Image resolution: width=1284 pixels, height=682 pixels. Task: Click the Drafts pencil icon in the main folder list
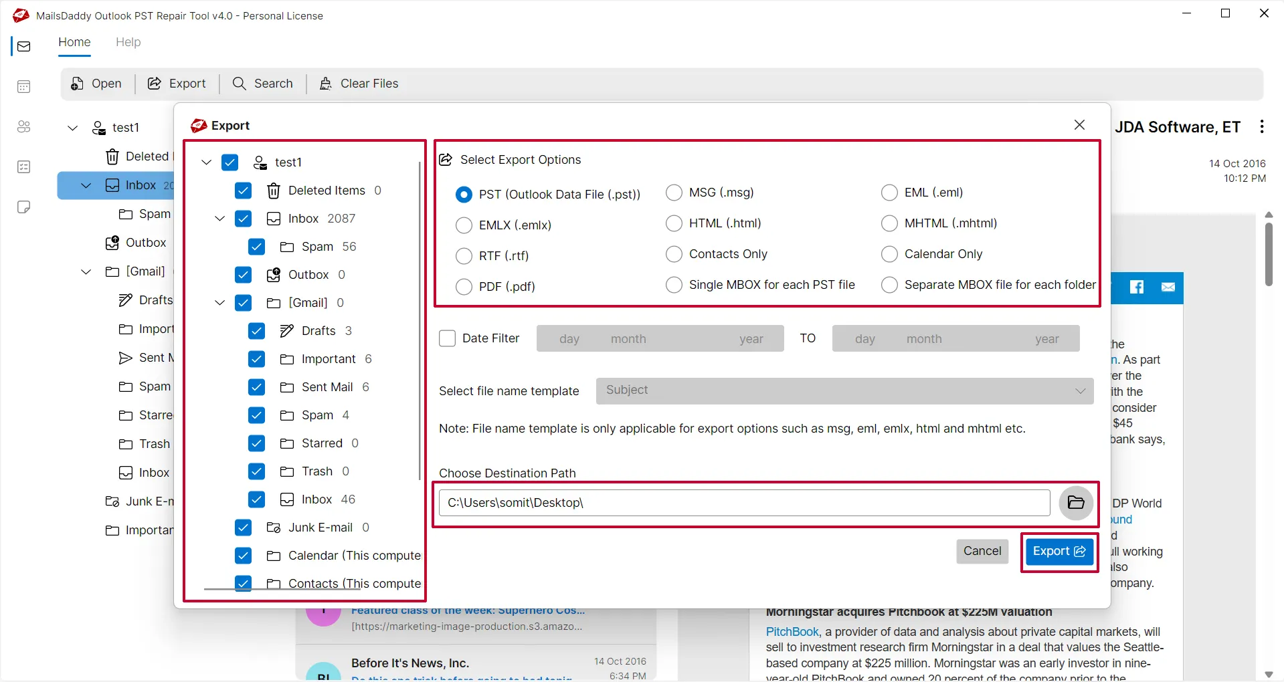tap(125, 300)
